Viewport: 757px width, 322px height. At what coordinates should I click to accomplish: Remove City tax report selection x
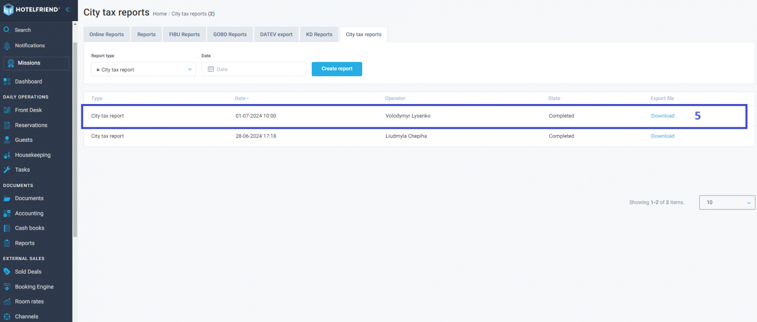98,69
